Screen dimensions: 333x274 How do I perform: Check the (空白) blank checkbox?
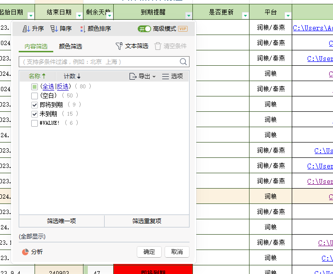click(35, 95)
